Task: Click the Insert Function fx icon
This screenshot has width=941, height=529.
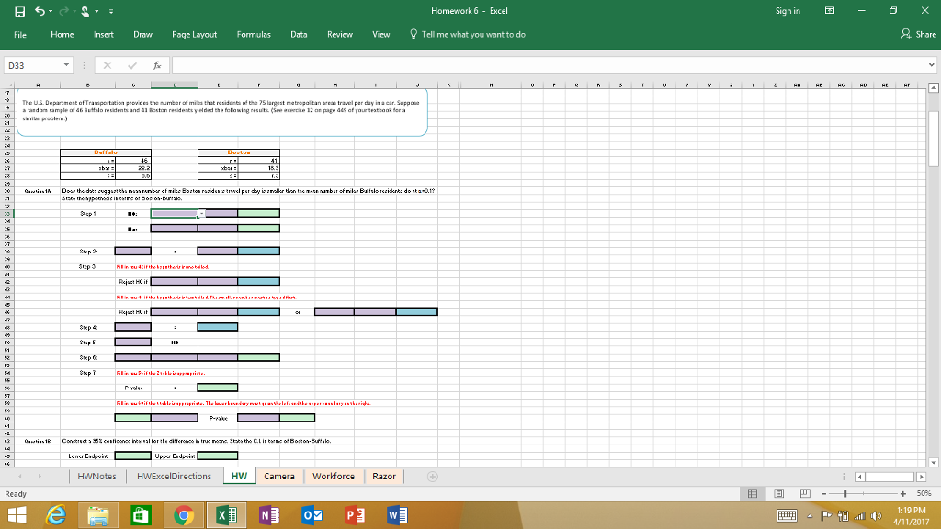Action: [156, 65]
